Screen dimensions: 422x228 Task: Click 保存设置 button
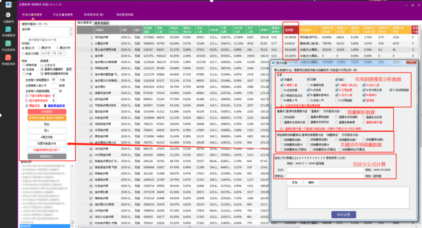point(343,215)
